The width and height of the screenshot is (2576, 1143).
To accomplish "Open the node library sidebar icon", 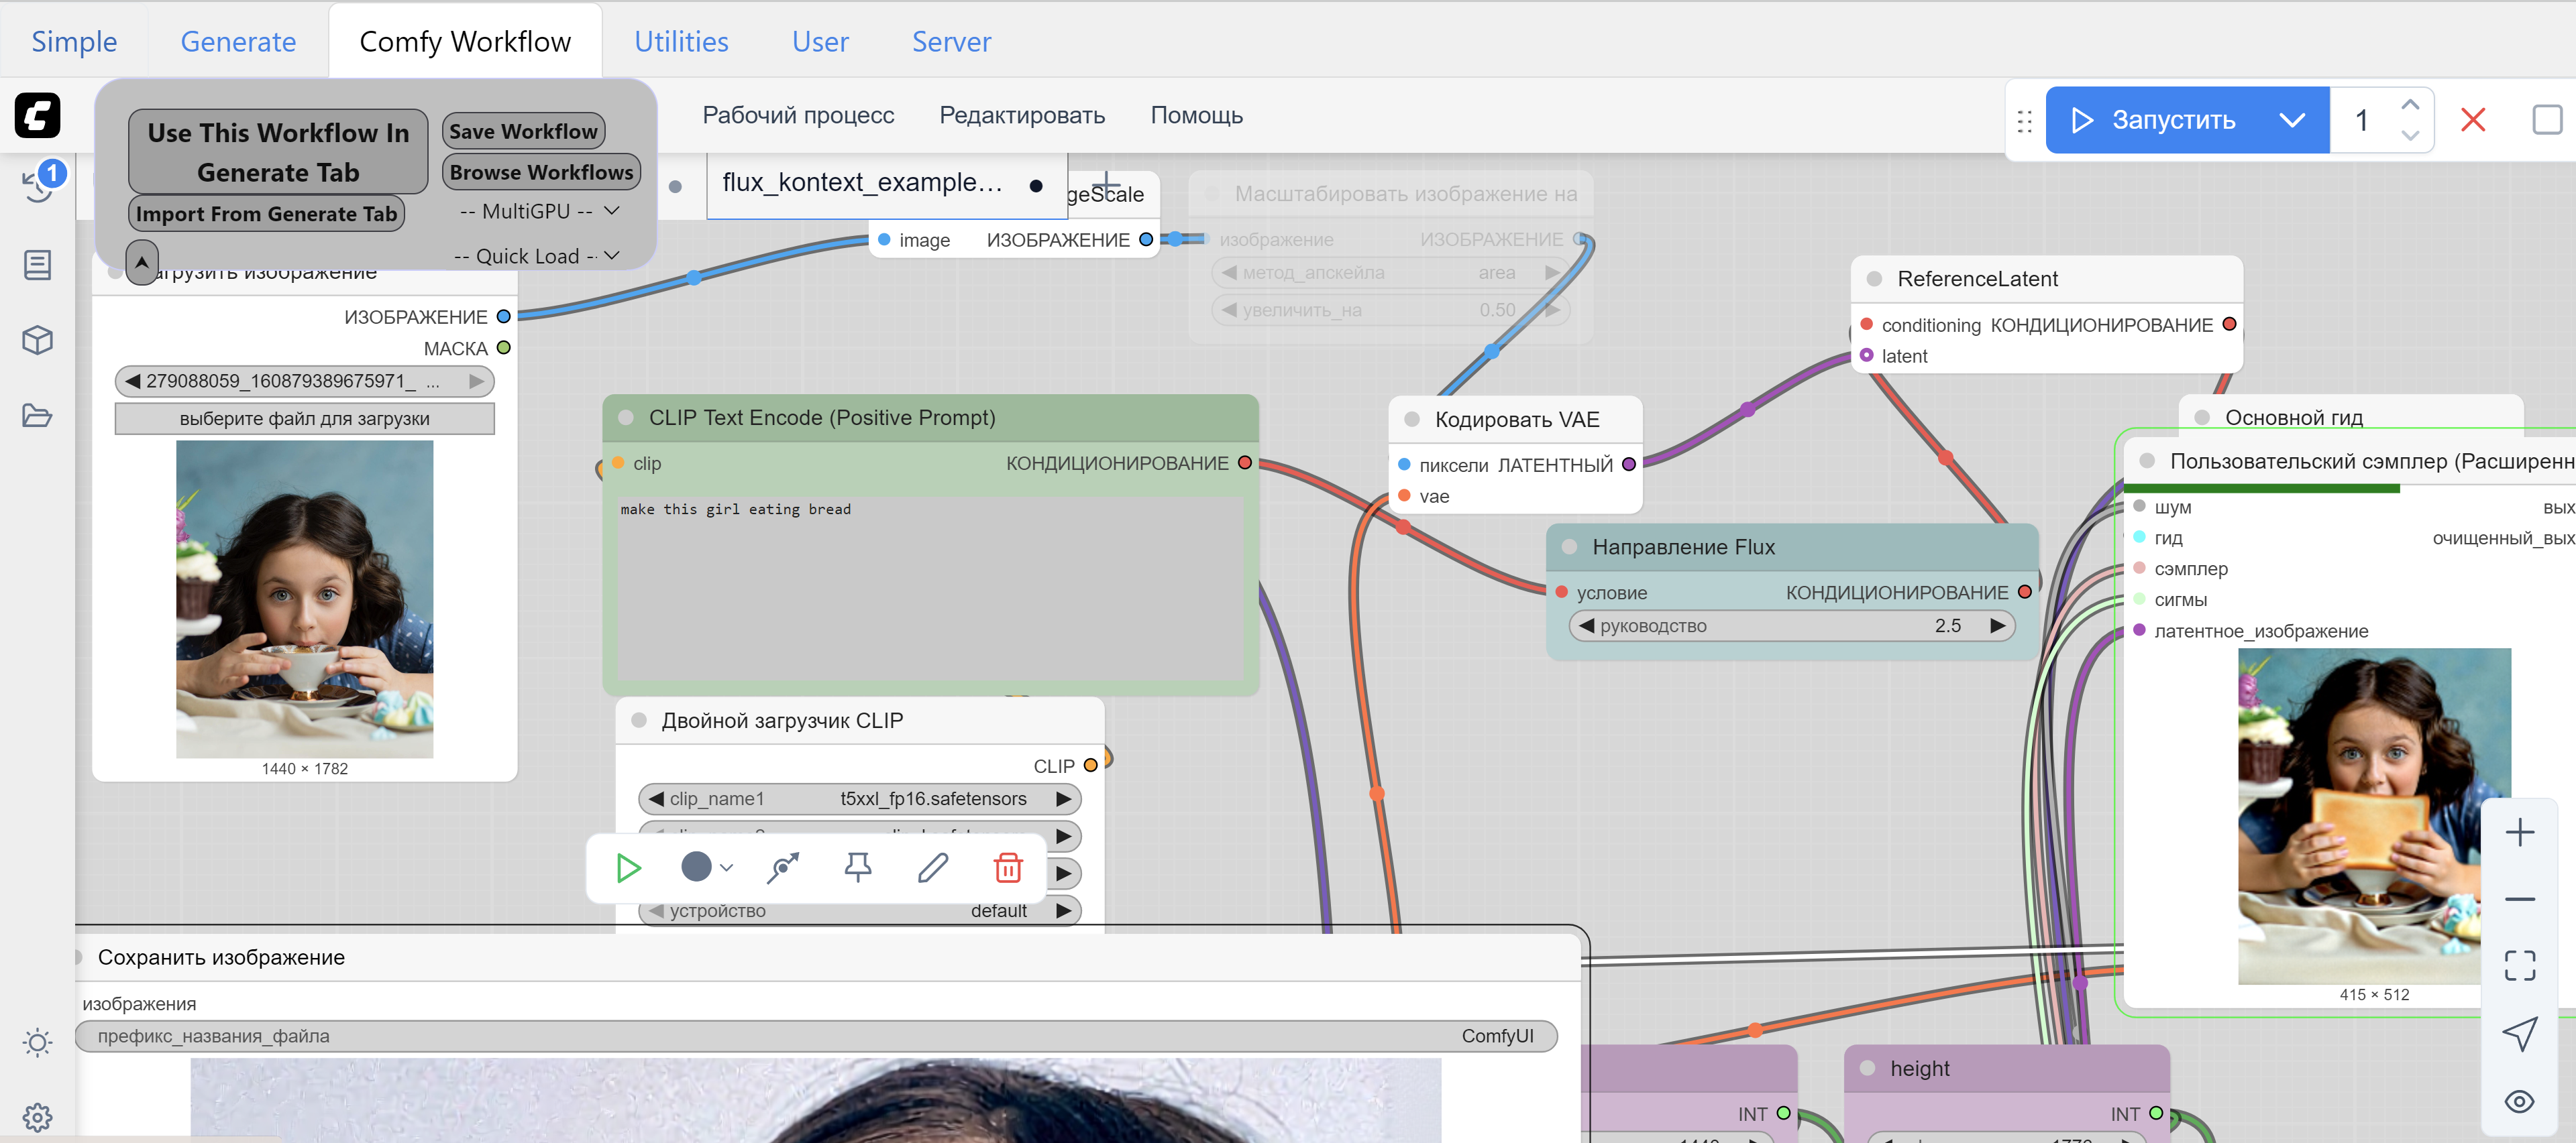I will coord(38,265).
